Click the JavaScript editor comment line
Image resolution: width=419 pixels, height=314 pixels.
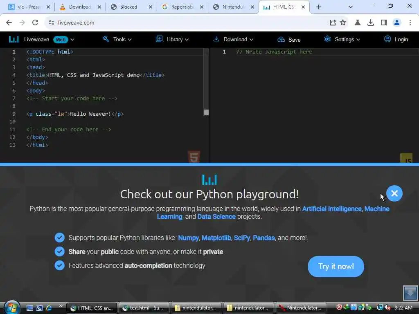pyautogui.click(x=274, y=52)
